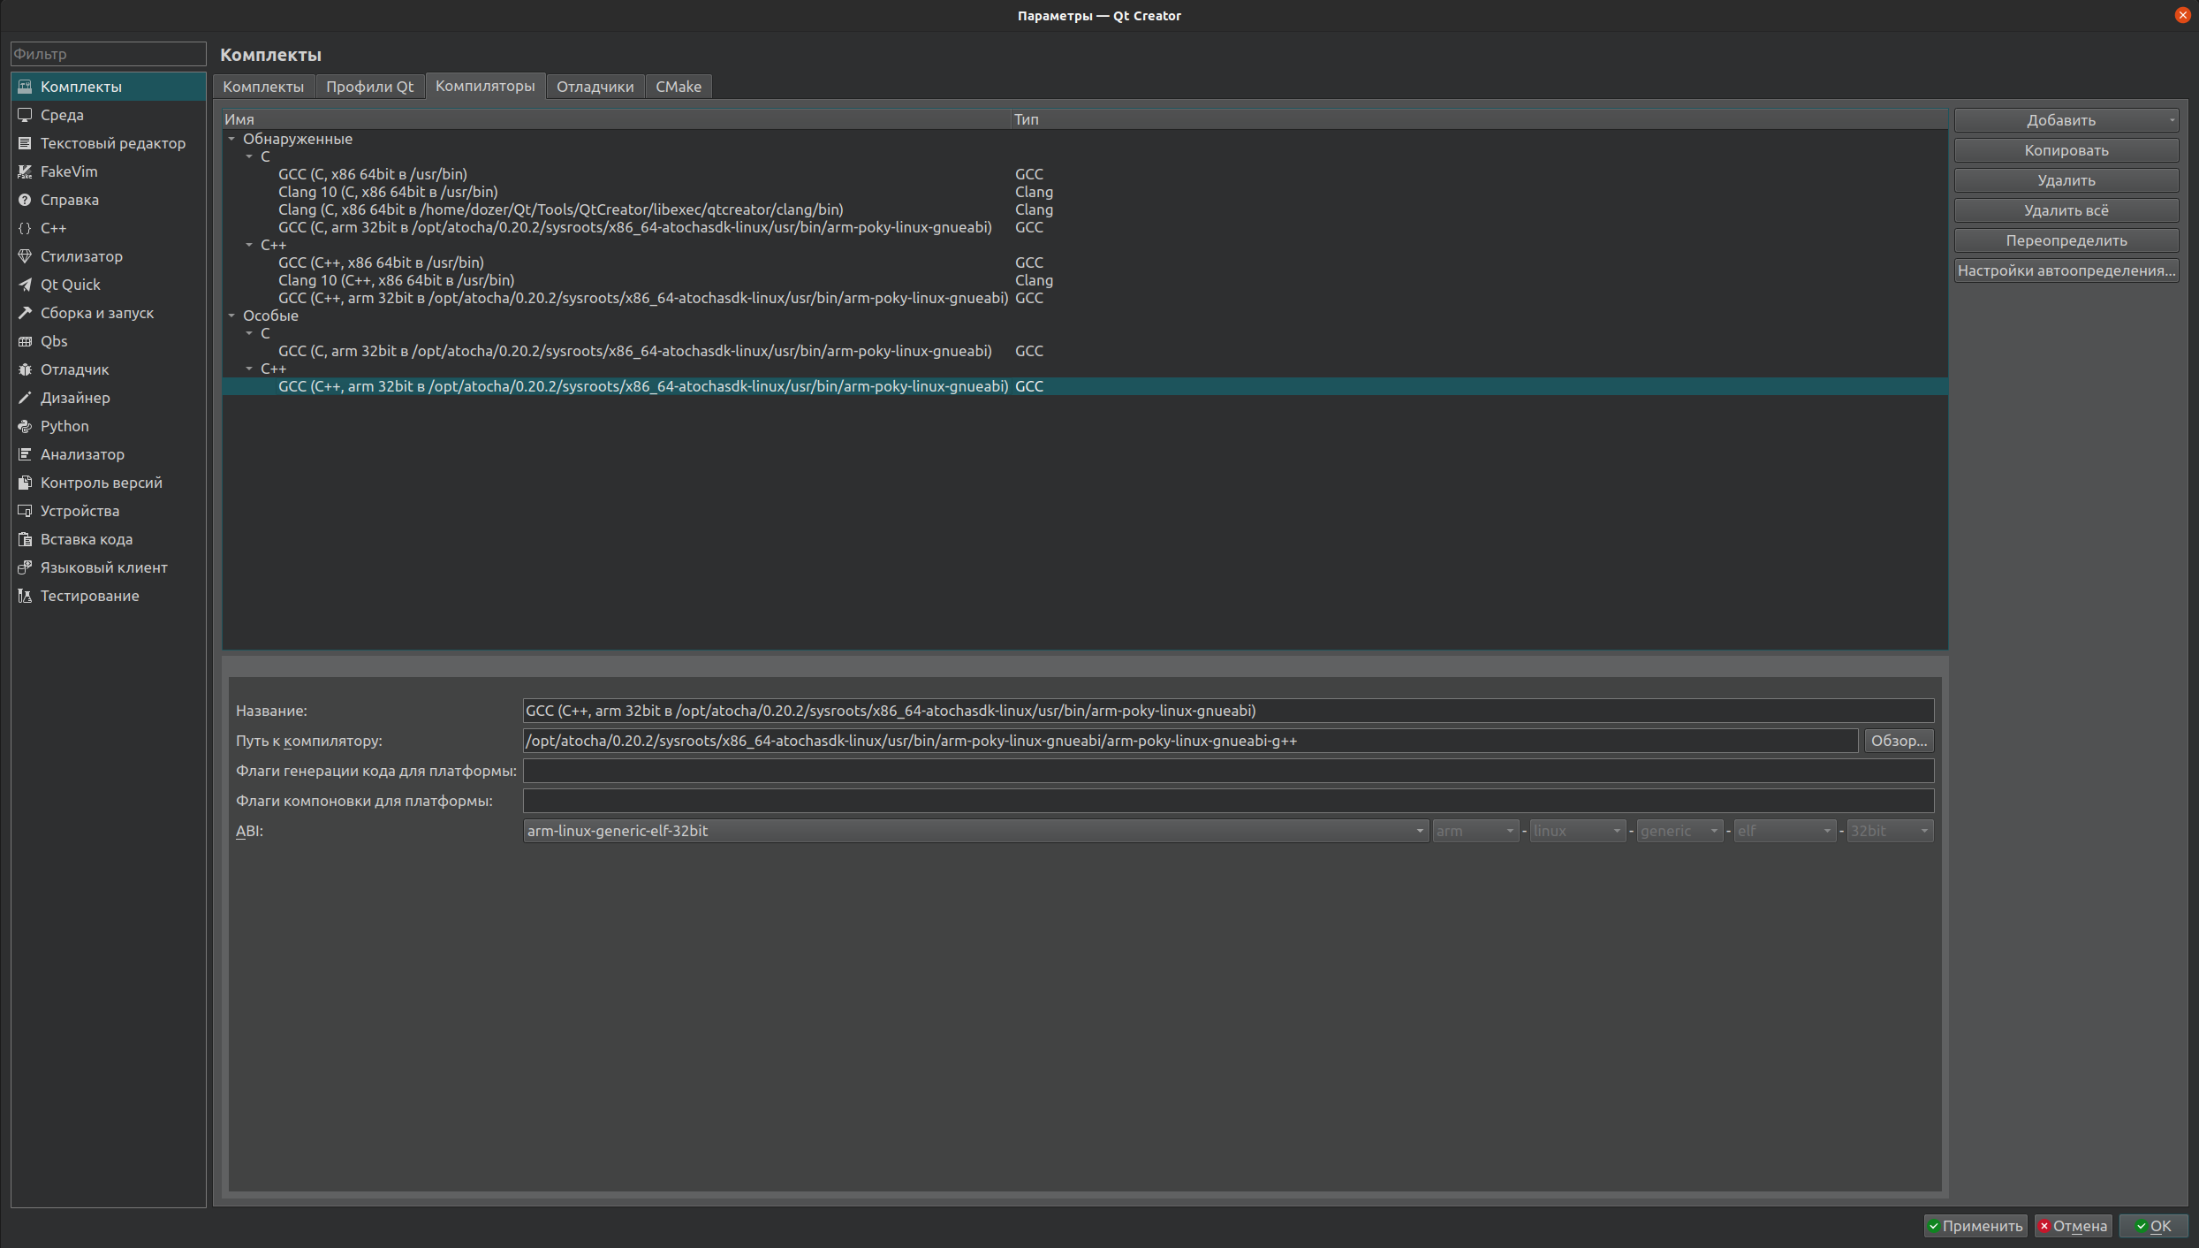Click the Отмена button
Image resolution: width=2199 pixels, height=1248 pixels.
[x=2073, y=1226]
